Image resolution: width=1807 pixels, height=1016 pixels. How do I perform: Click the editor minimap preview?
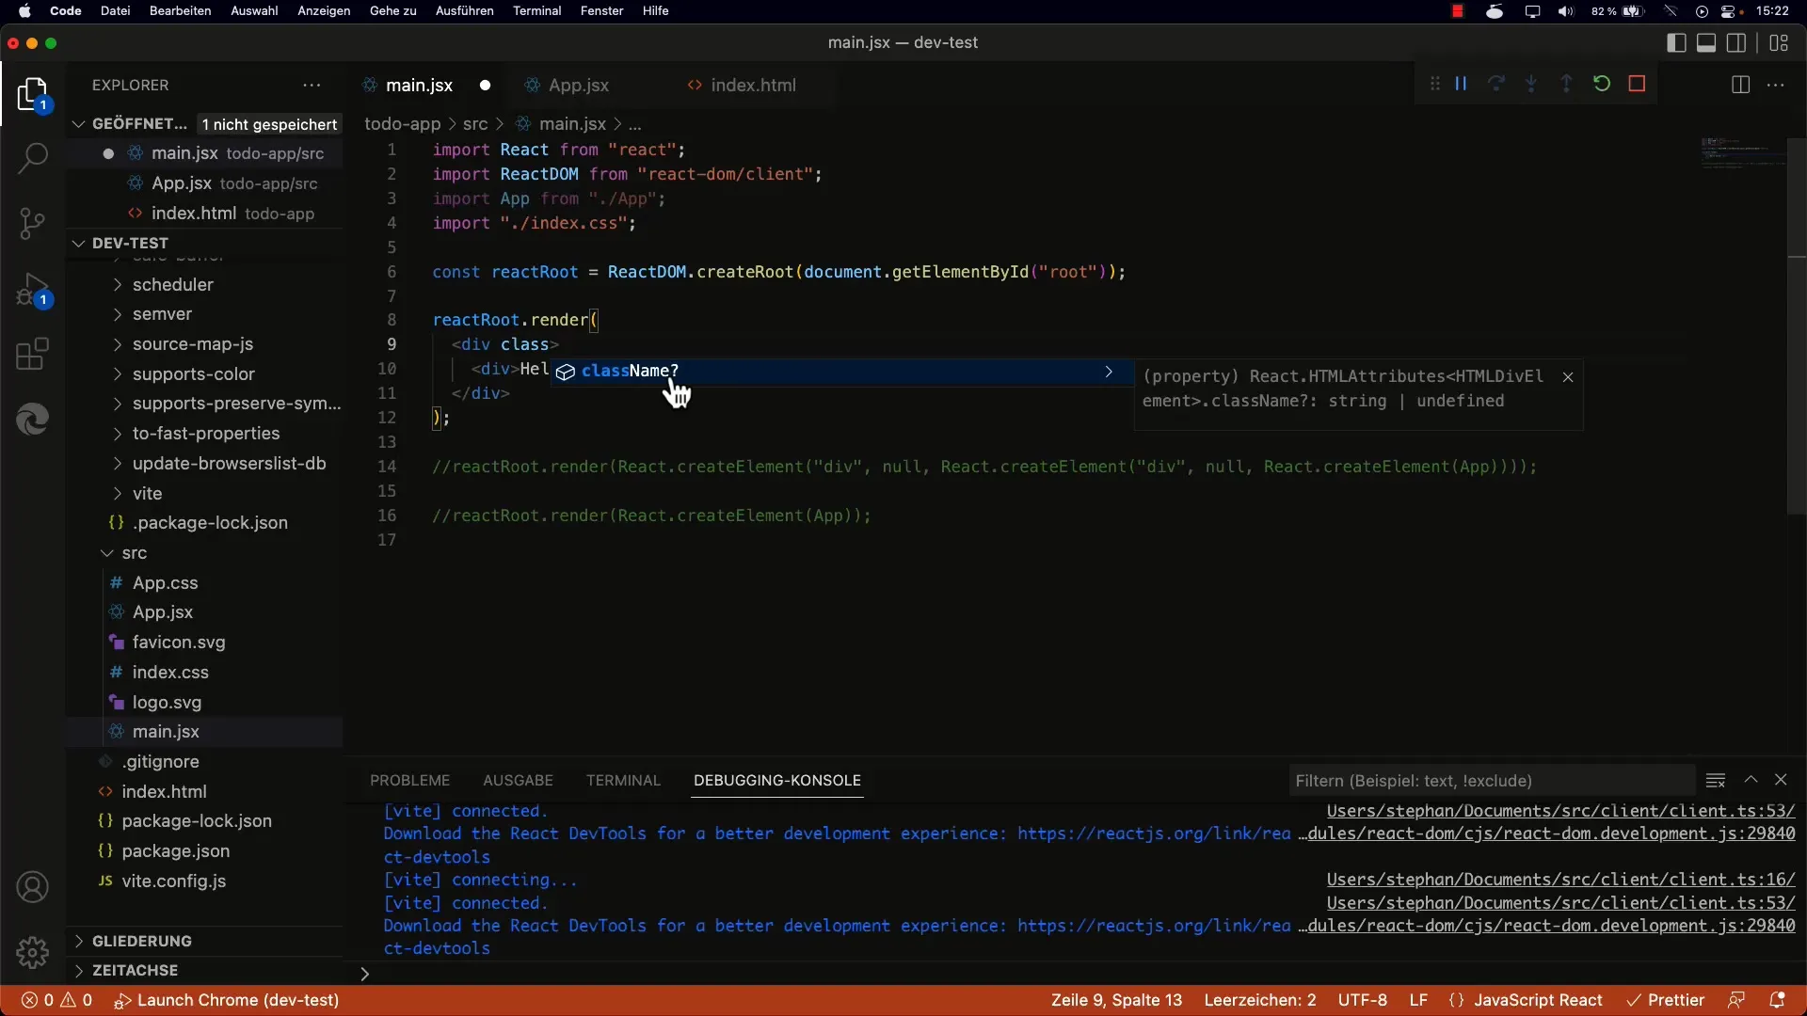1742,153
